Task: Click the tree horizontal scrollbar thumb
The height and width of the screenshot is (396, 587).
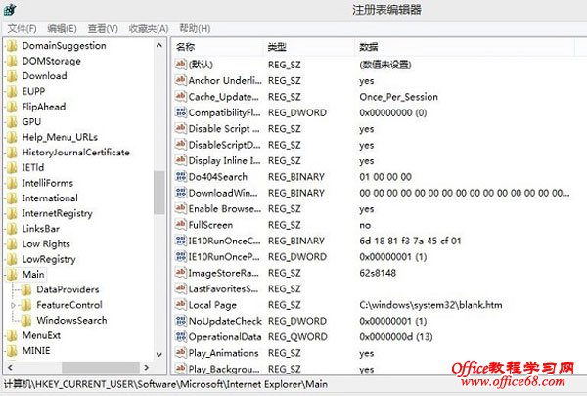Action: pos(101,368)
